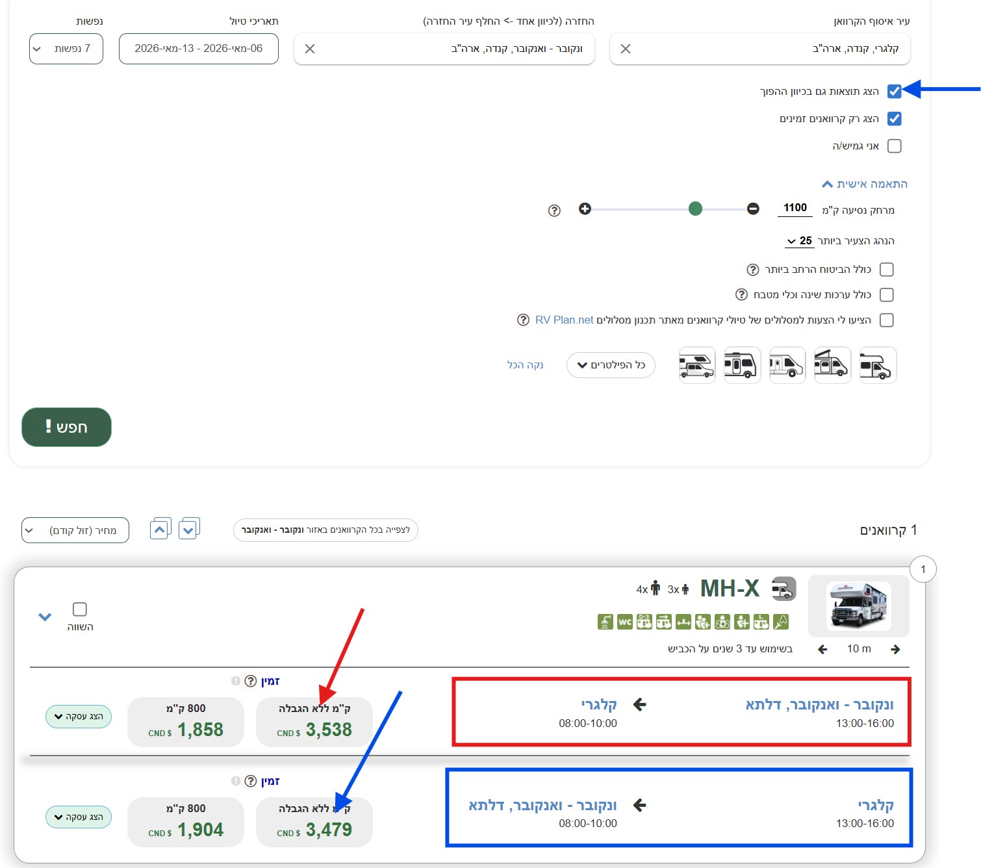Click the WC amenity icon

[x=624, y=622]
